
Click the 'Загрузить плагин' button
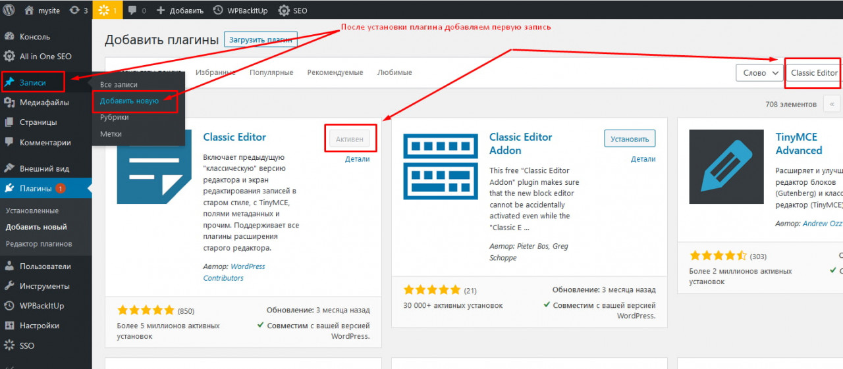[x=261, y=39]
